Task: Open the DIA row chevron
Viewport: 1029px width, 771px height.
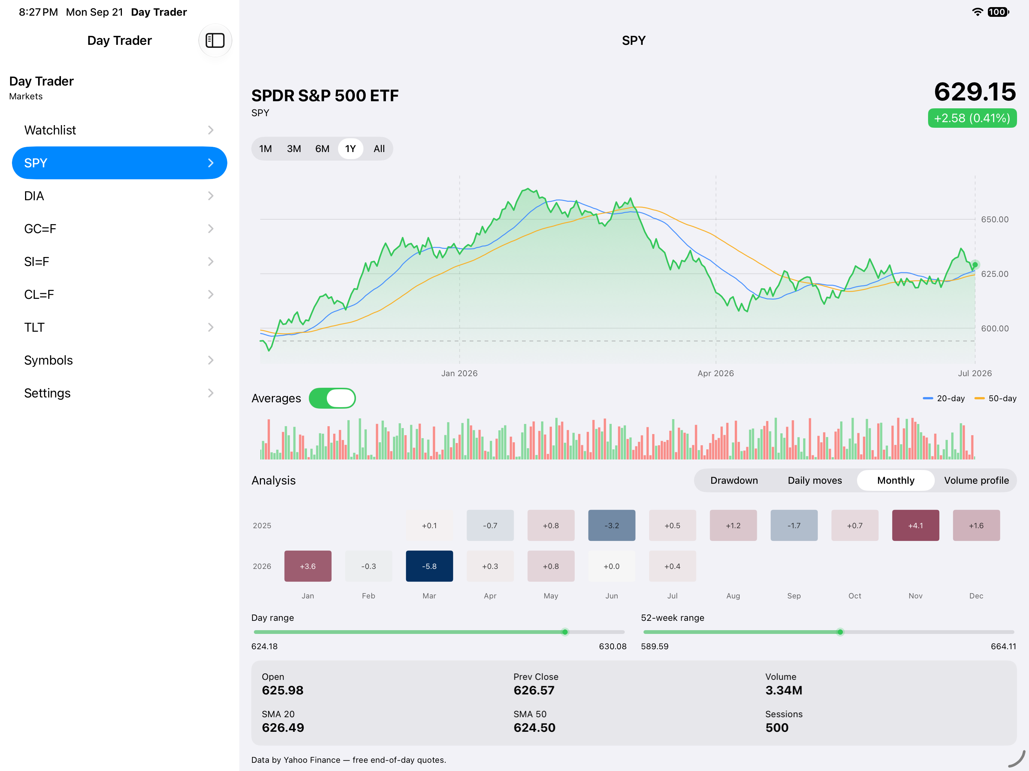Action: 211,196
